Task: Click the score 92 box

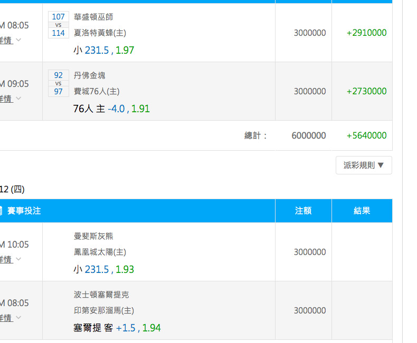Action: 59,75
